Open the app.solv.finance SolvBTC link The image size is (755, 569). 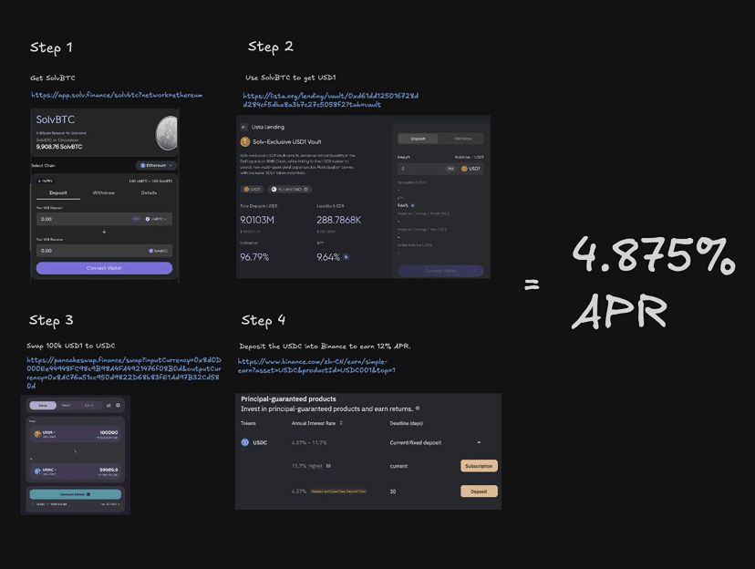click(x=117, y=95)
